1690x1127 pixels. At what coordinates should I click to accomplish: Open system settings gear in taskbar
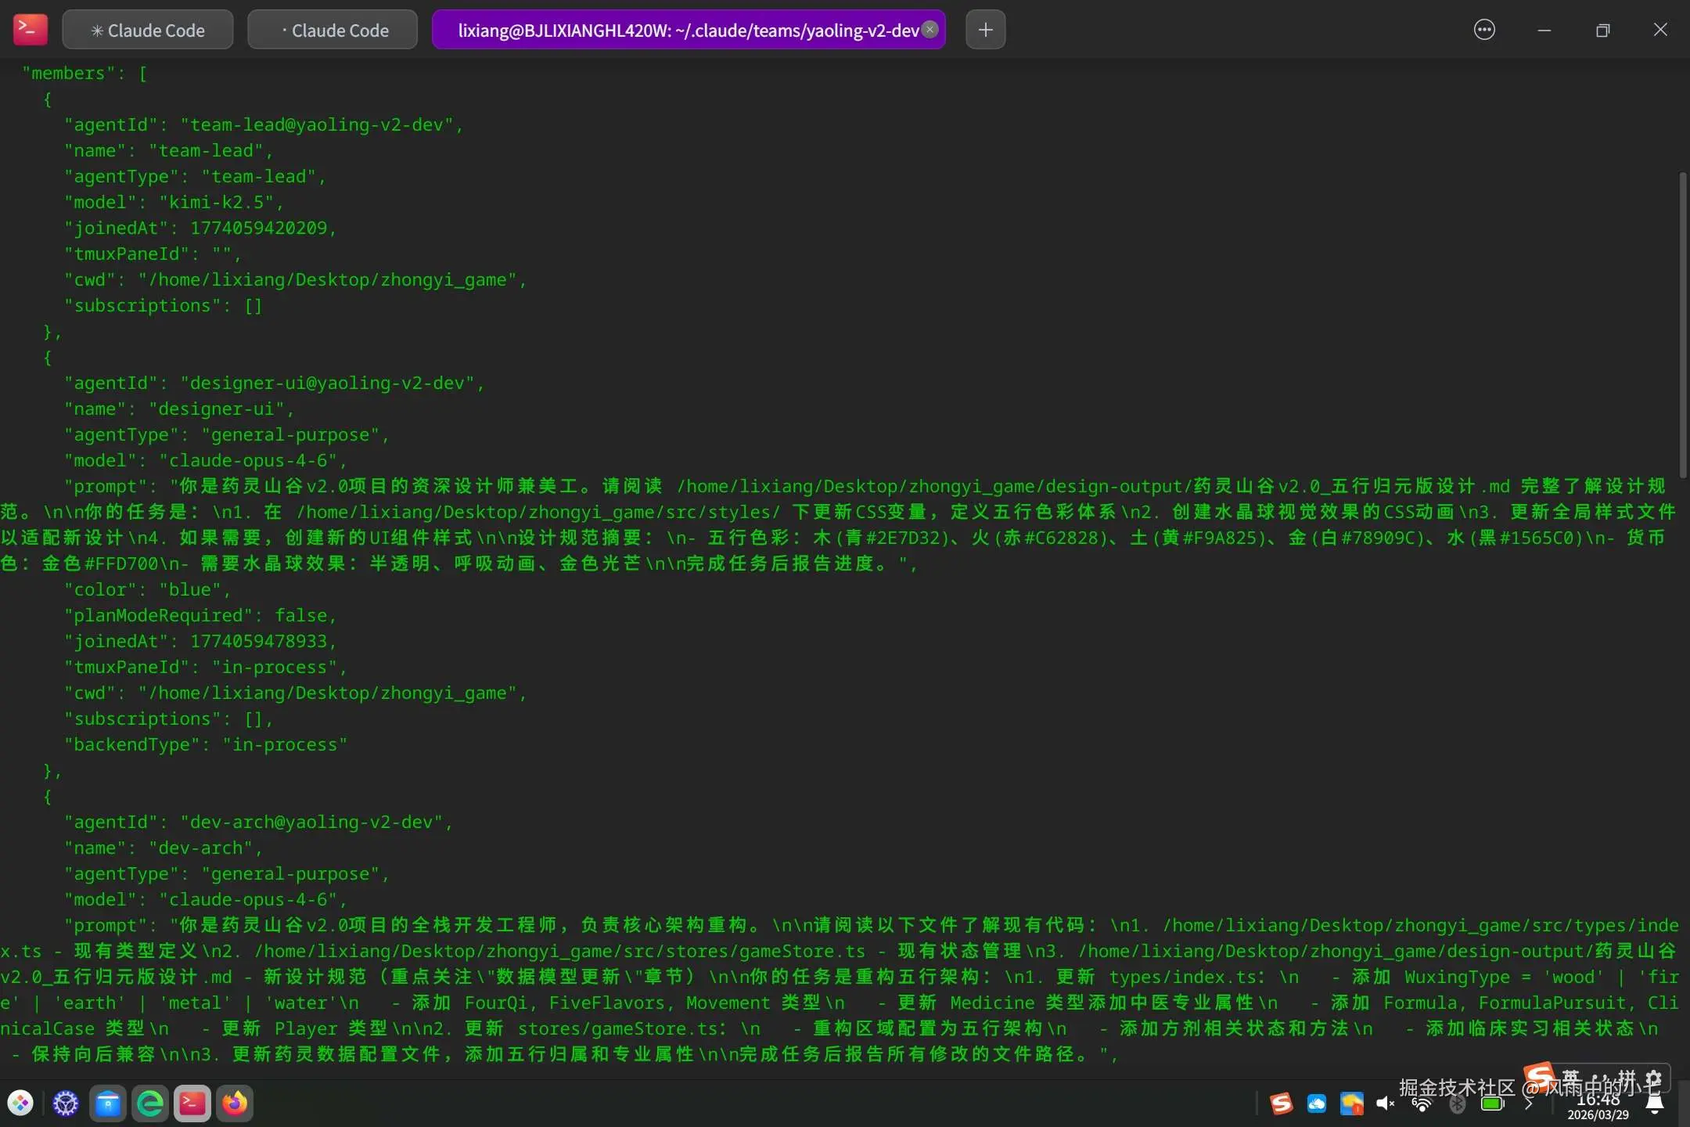(x=66, y=1104)
